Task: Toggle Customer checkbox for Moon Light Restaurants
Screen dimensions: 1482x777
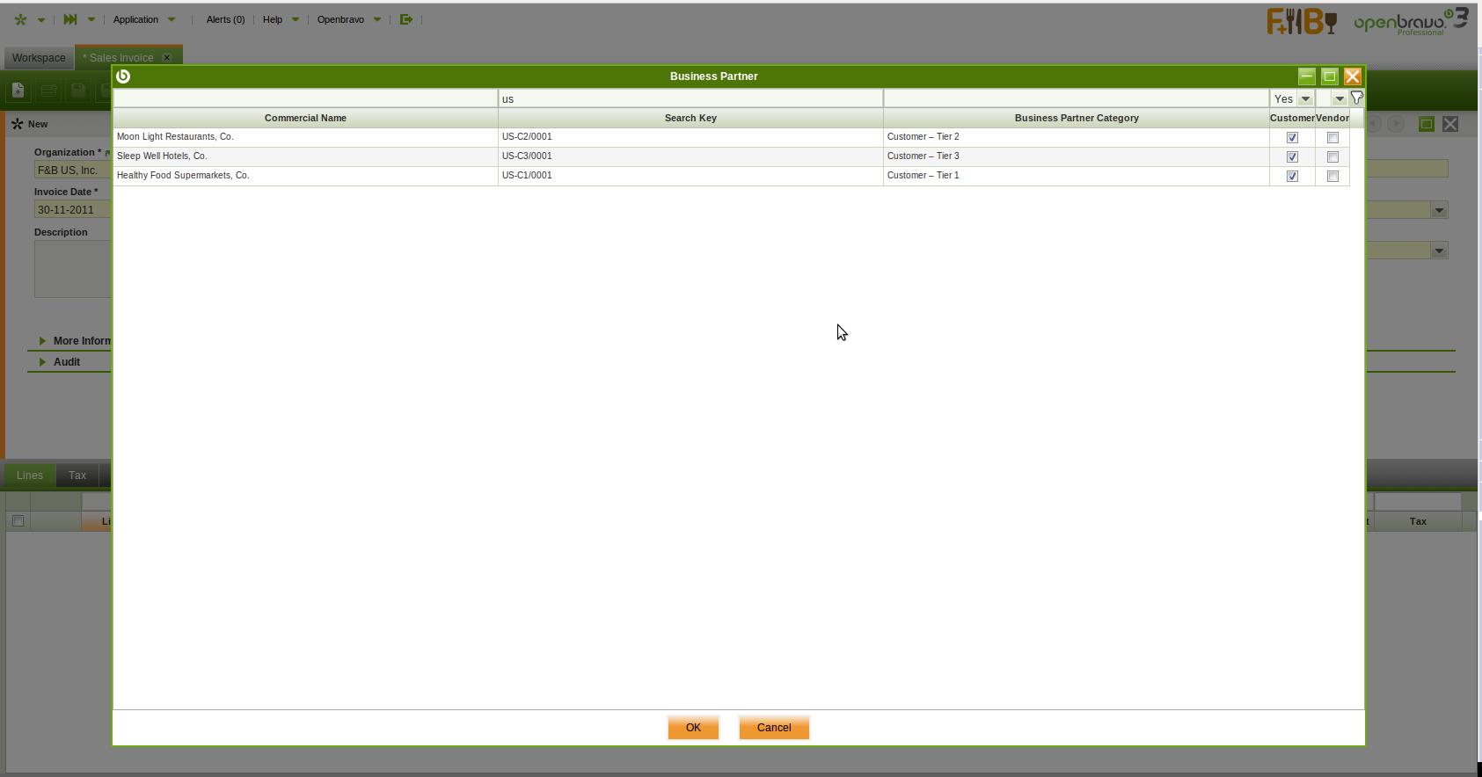Action: [1292, 137]
